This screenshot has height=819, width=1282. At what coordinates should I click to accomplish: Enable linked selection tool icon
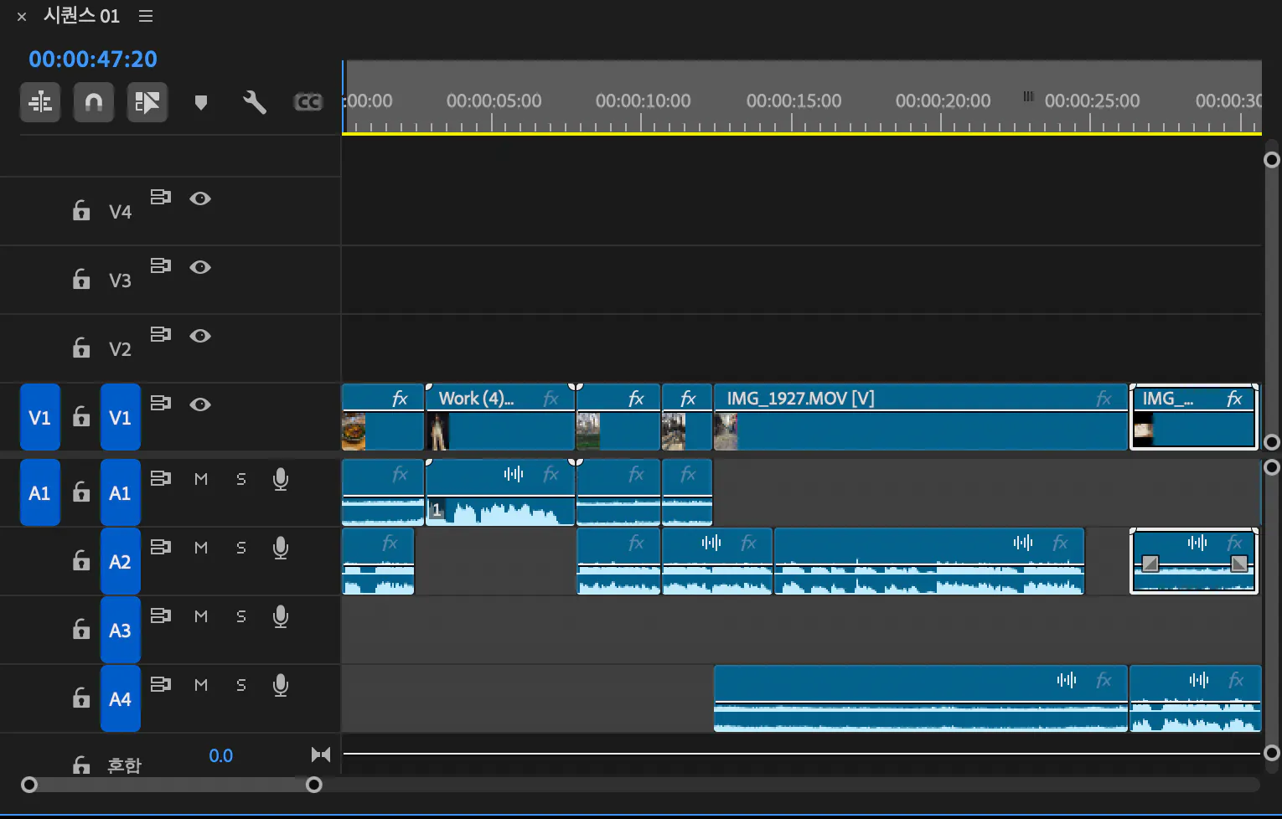(x=147, y=102)
